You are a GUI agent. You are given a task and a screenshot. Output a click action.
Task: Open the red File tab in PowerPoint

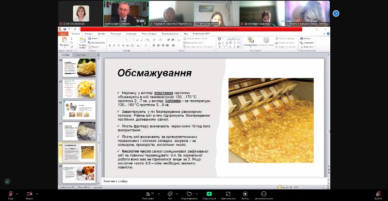[x=63, y=33]
